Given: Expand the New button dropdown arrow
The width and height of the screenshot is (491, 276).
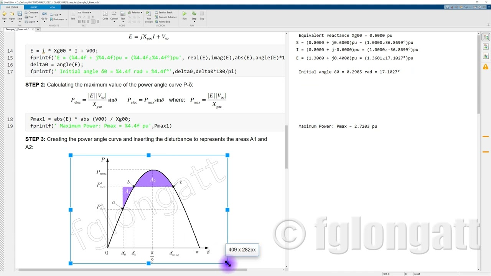Looking at the screenshot, I should click(x=4, y=21).
